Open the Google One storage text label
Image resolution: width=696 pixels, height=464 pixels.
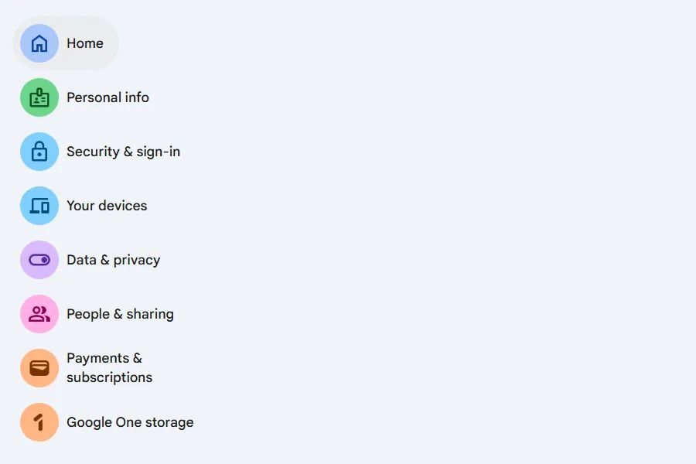[x=130, y=422]
